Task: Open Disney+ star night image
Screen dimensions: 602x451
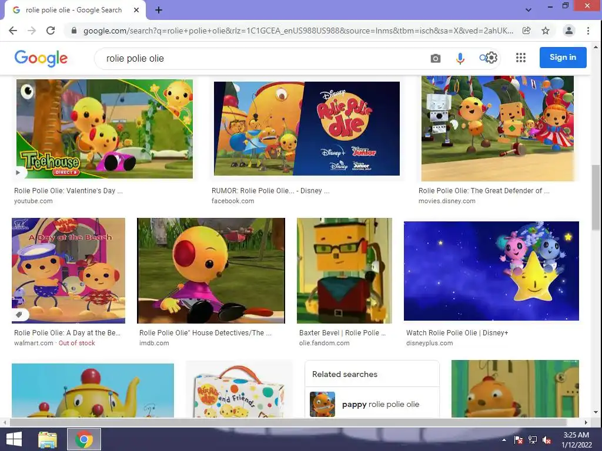Action: click(491, 271)
